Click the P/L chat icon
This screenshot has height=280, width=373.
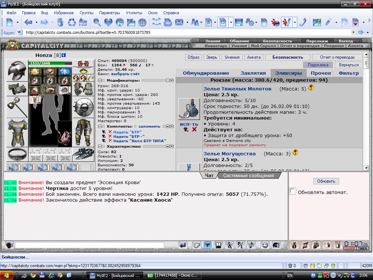[x=240, y=245]
